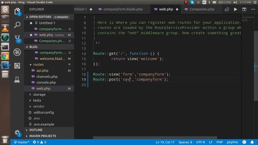258x145 pixels.
Task: Select web.php routes in open editors
Action: tap(49, 35)
